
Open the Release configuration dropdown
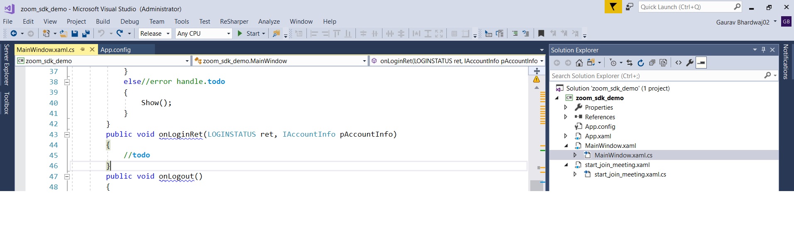click(168, 34)
